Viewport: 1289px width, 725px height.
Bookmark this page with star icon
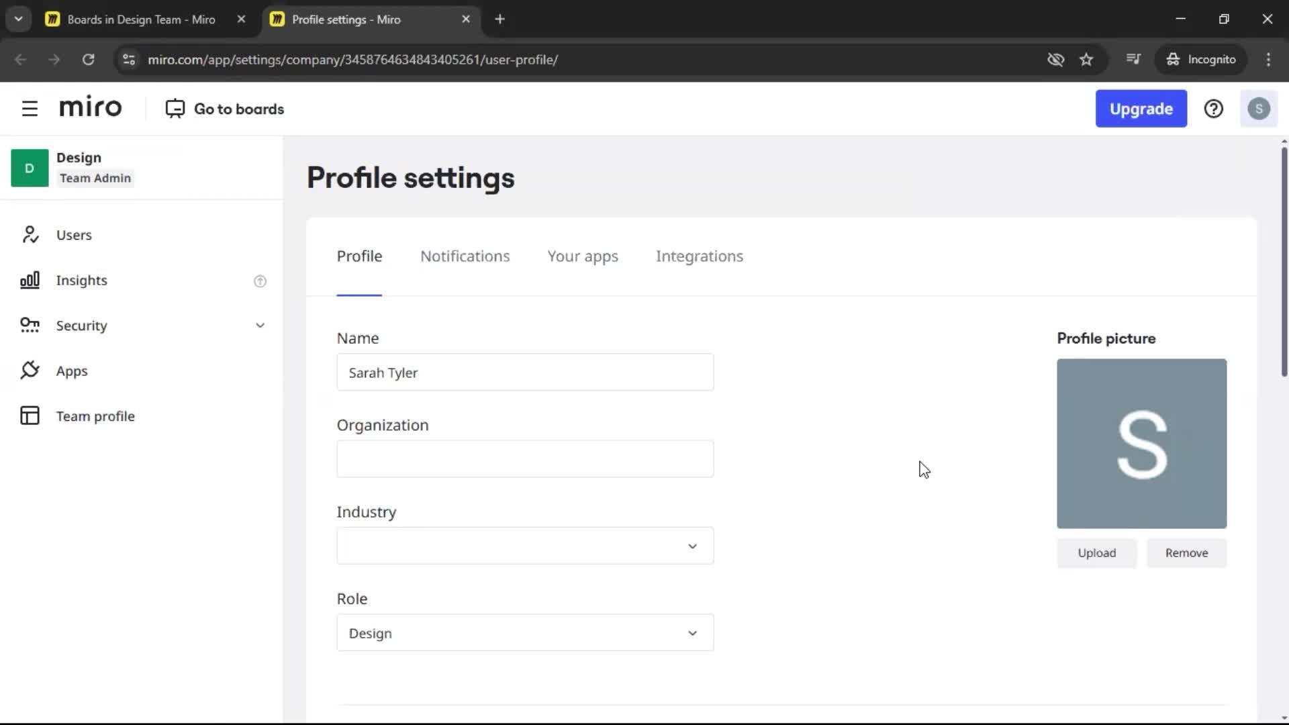coord(1086,60)
